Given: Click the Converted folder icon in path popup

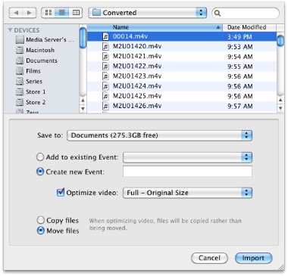Looking at the screenshot, I should point(96,13).
